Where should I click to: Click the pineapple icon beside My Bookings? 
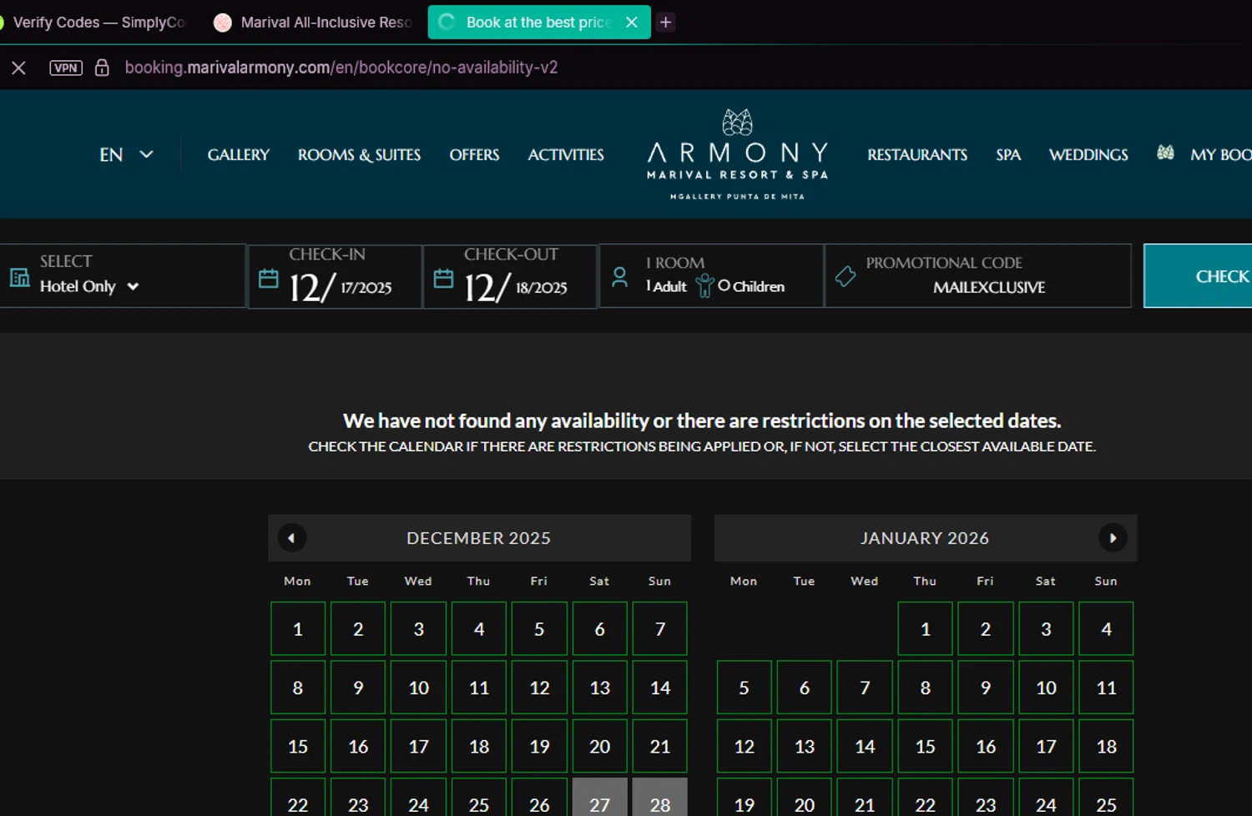[x=1166, y=153]
